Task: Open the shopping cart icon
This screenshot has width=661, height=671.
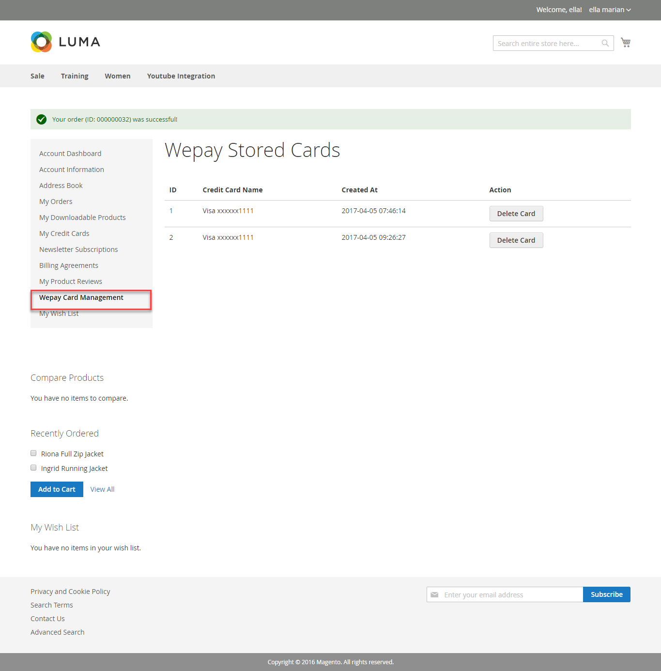Action: 626,43
